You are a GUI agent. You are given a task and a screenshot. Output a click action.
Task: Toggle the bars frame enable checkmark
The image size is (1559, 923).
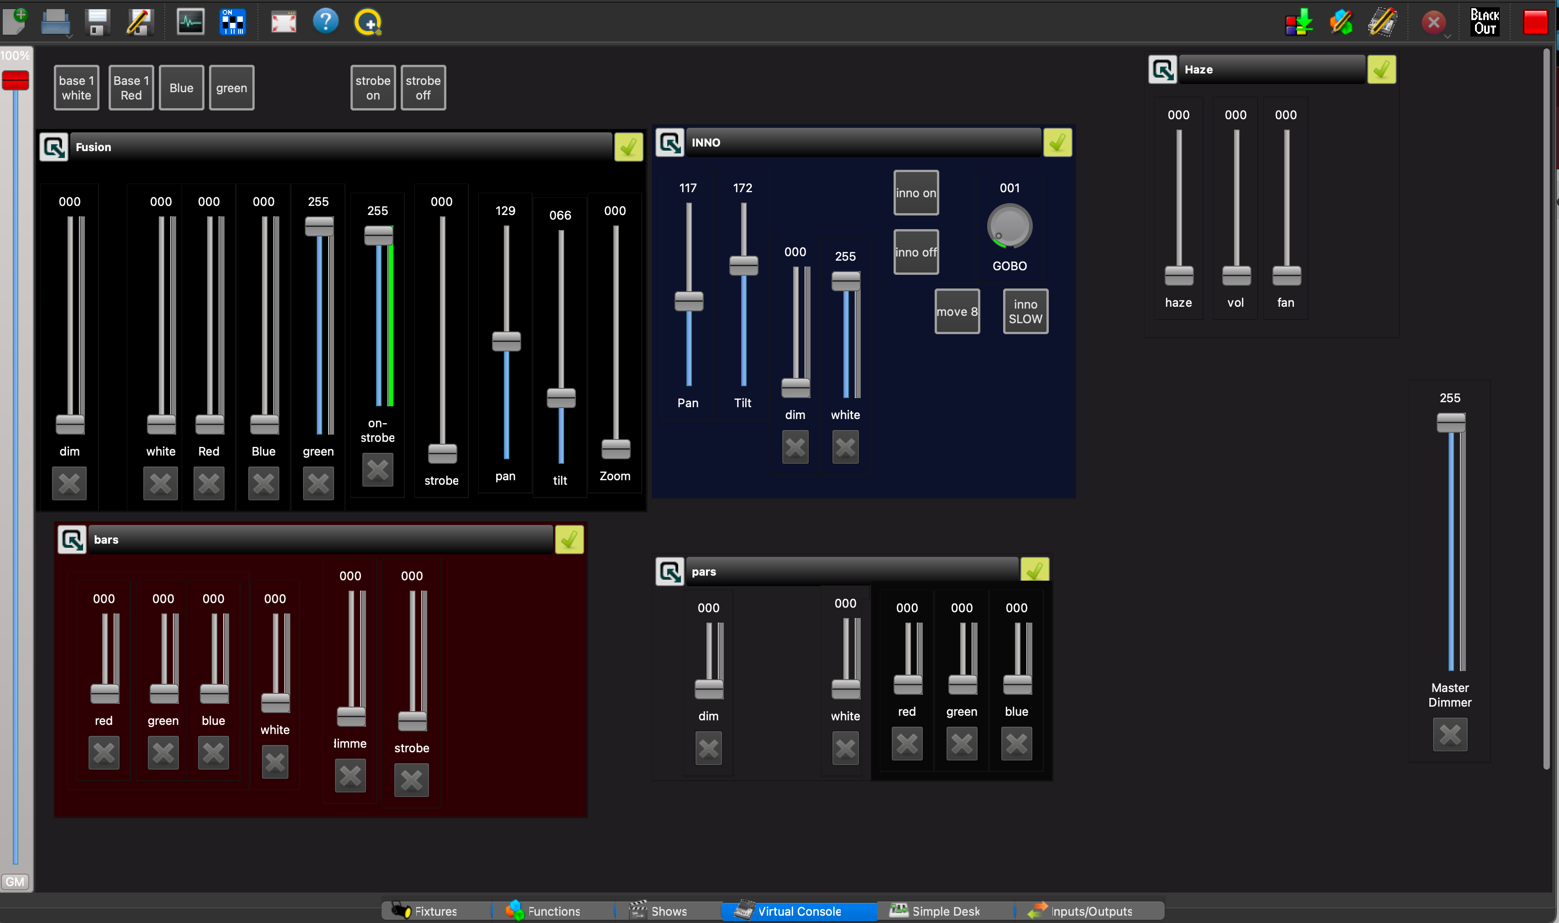tap(568, 540)
